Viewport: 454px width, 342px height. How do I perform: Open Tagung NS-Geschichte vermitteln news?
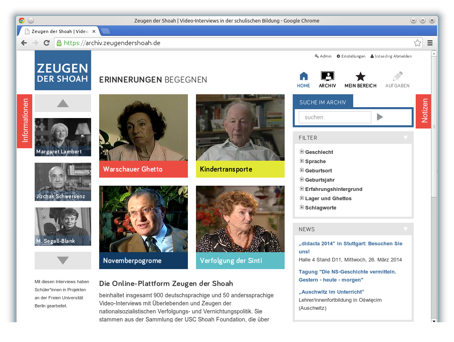348,276
